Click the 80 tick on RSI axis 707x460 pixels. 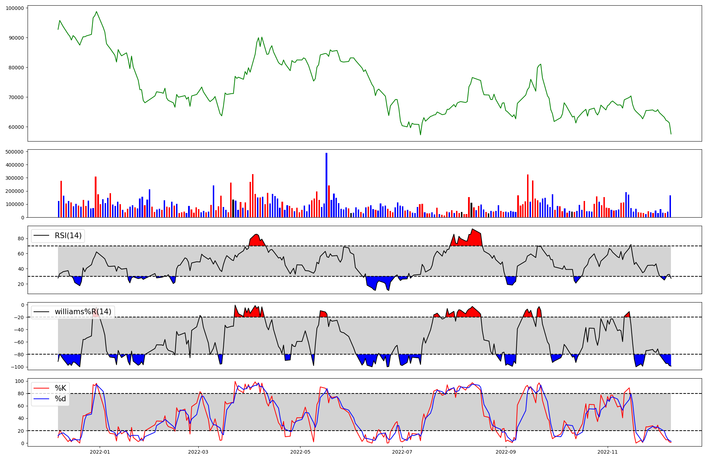(x=21, y=238)
